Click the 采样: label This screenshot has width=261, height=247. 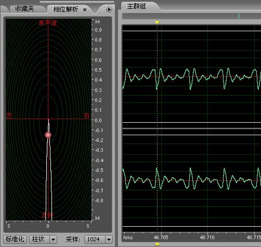pos(73,240)
